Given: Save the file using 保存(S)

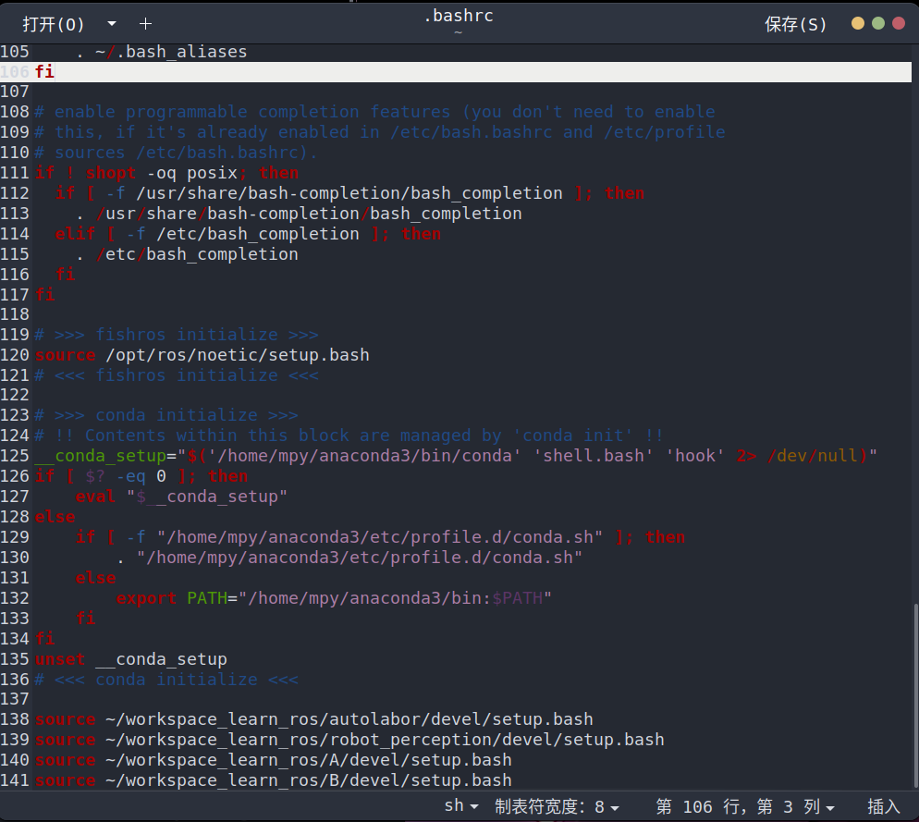Looking at the screenshot, I should 795,24.
